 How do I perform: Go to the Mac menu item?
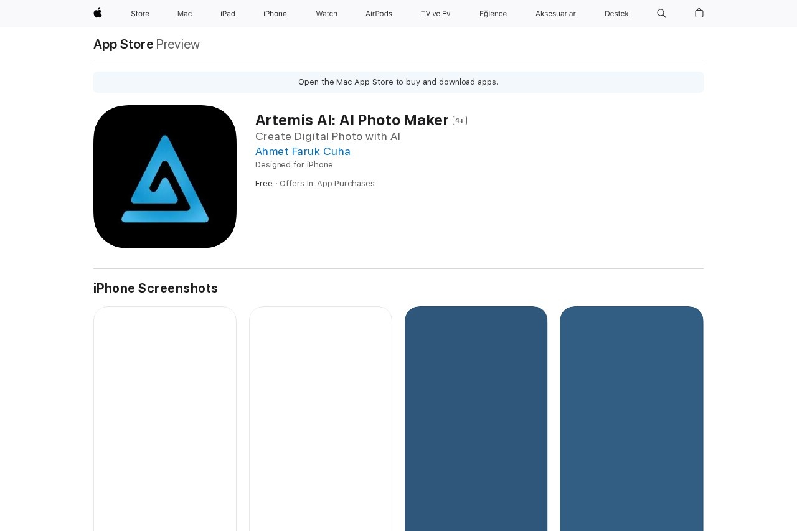(x=184, y=14)
